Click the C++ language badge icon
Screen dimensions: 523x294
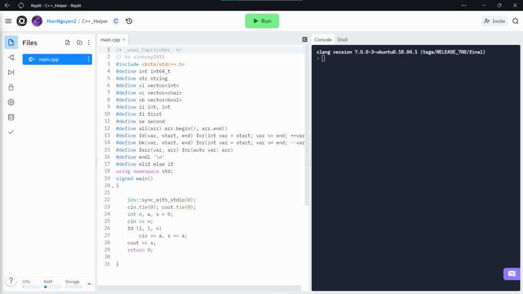pos(116,21)
